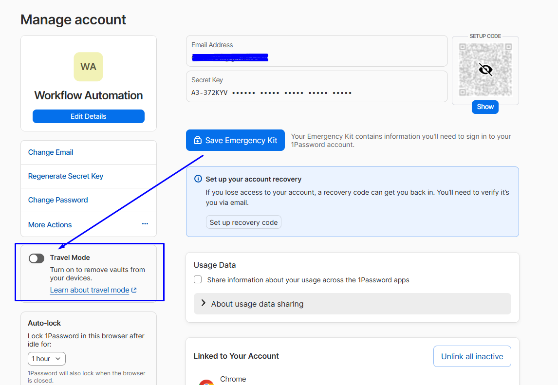Enable the usage data sharing checkbox
Image resolution: width=558 pixels, height=385 pixels.
click(x=198, y=279)
